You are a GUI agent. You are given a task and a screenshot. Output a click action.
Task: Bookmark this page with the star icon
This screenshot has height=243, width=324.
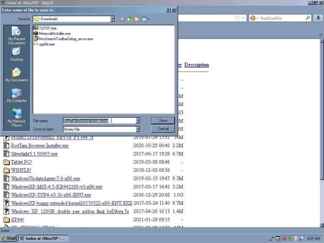[x=237, y=18]
